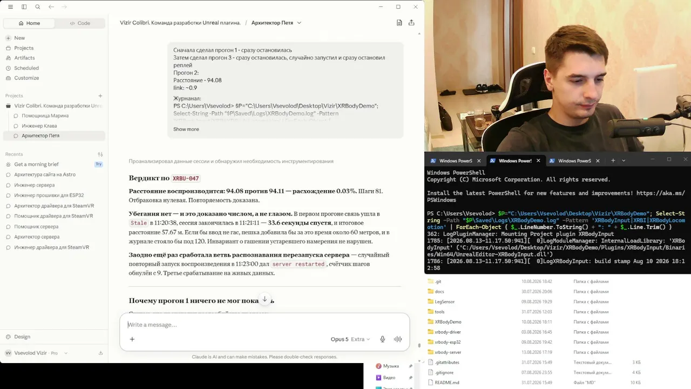
Task: Open the Архитектор Петя chat title dropdown
Action: 276,23
